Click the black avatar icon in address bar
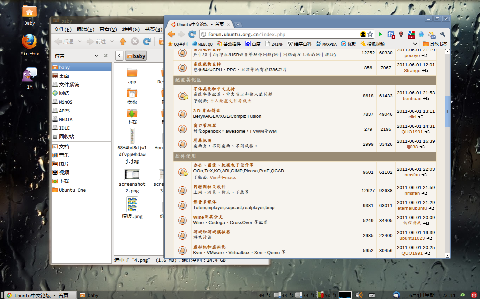This screenshot has width=480, height=299. point(363,34)
